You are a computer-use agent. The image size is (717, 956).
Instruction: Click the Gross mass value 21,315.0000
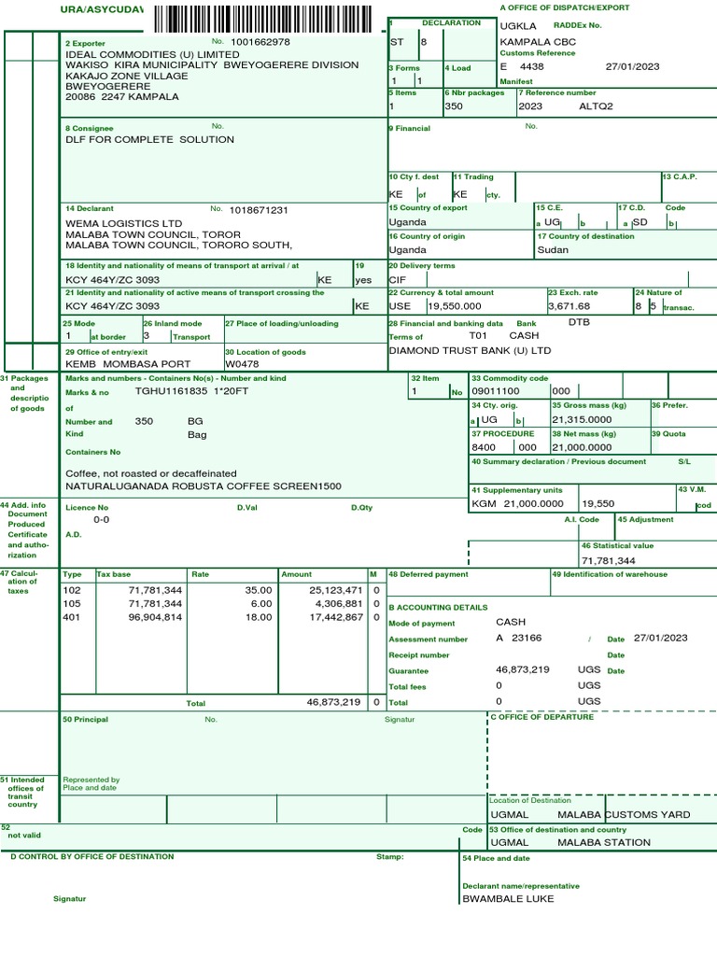582,419
